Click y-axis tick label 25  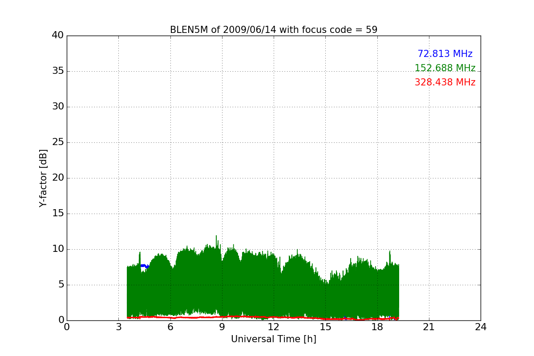[58, 142]
